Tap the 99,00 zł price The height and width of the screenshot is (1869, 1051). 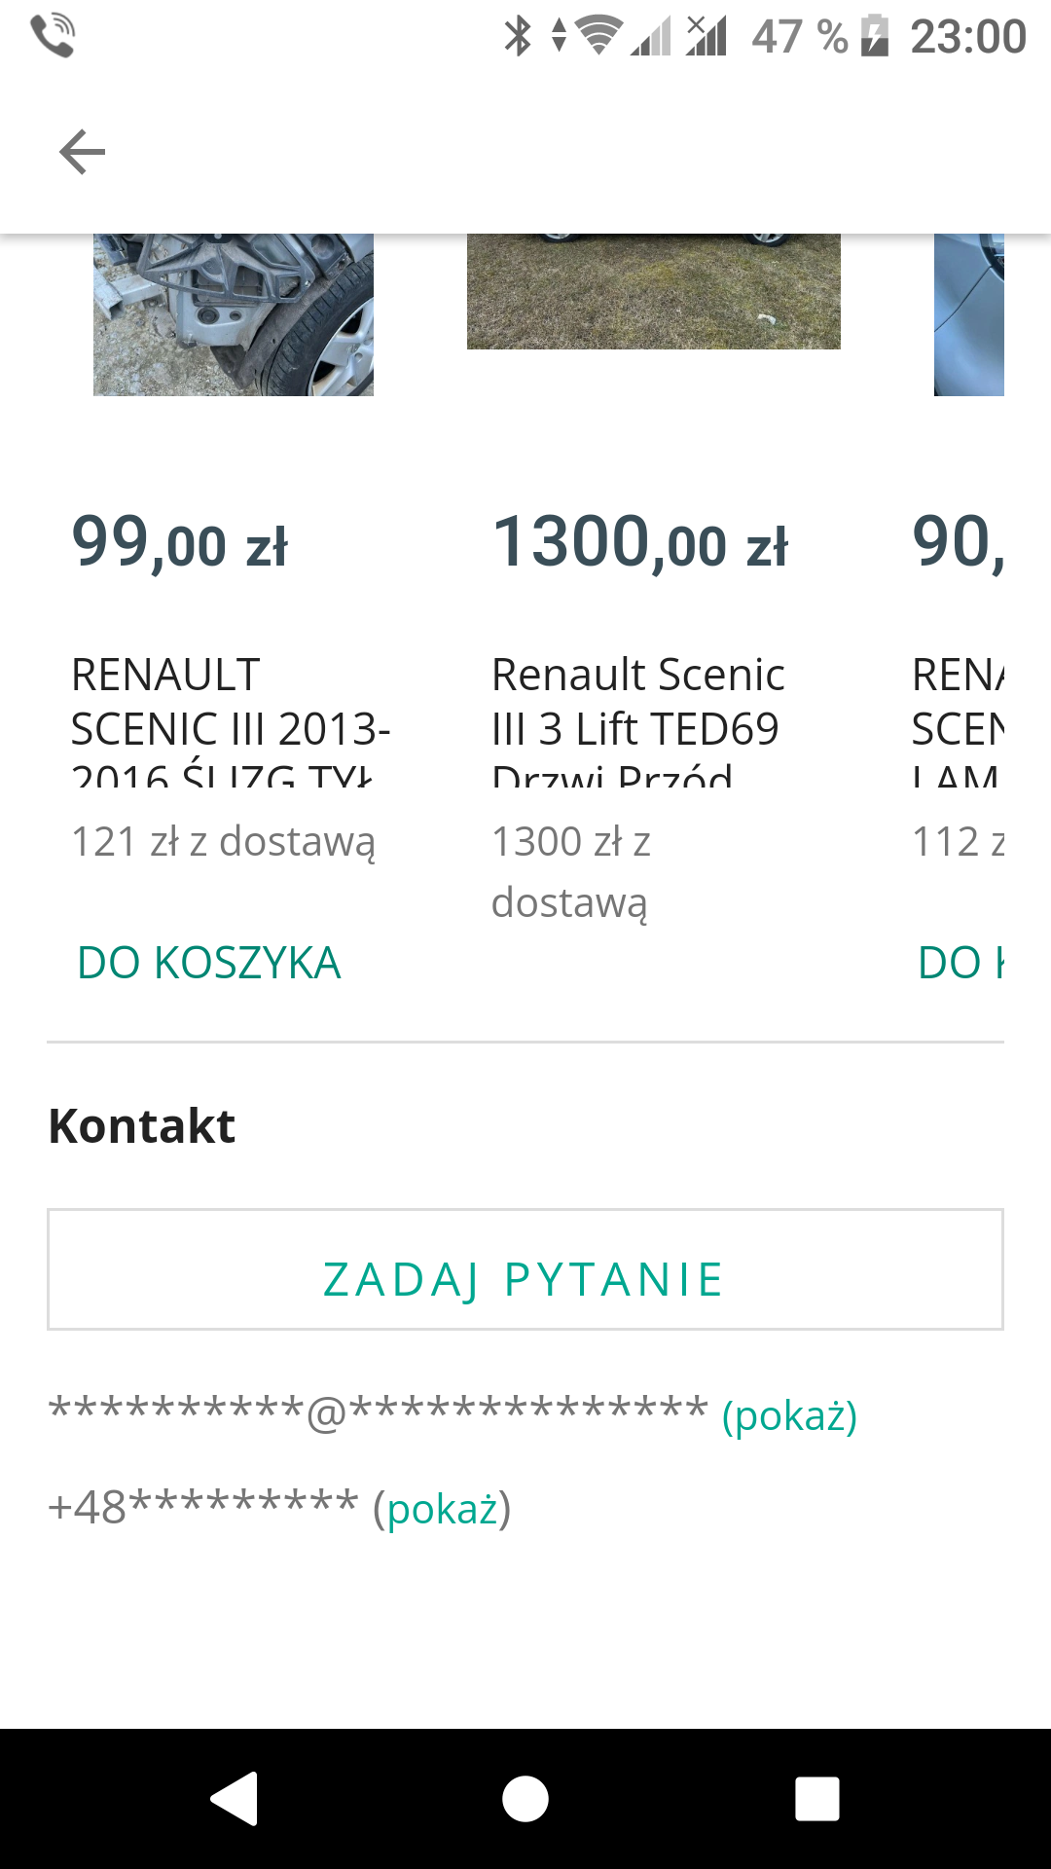click(180, 542)
